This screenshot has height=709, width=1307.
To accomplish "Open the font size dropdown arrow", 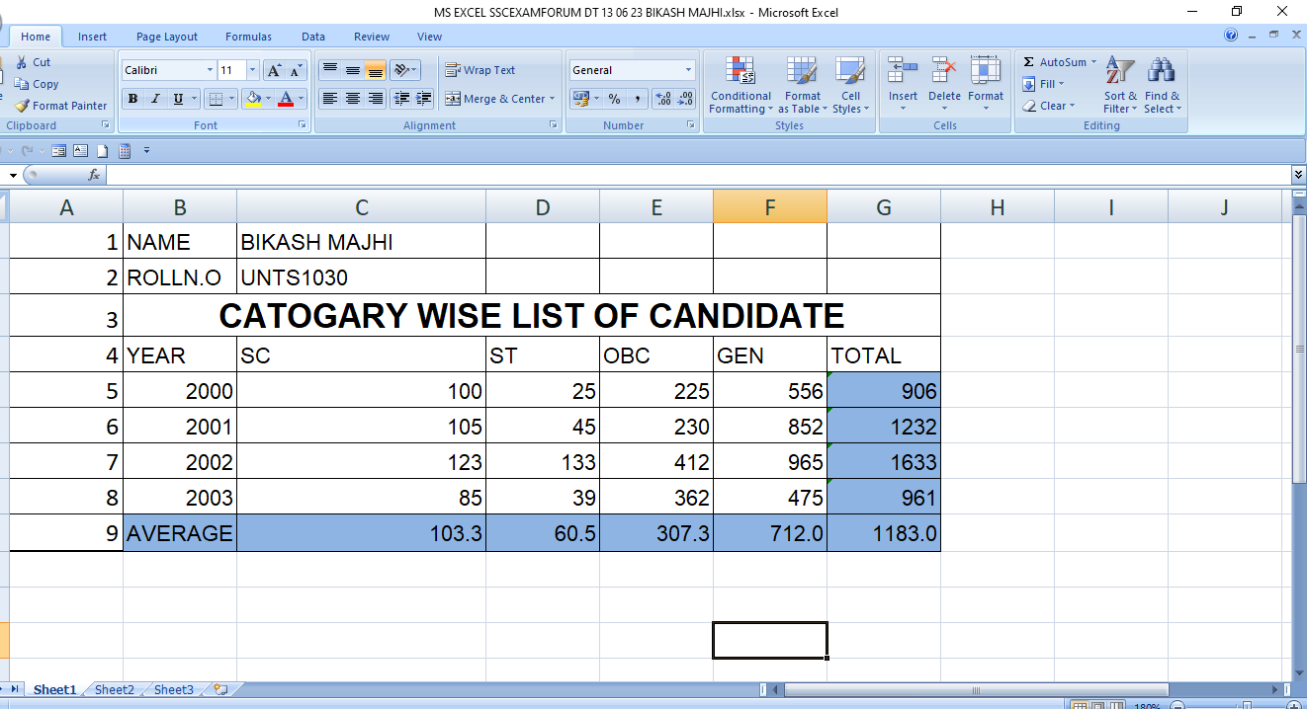I will (252, 70).
